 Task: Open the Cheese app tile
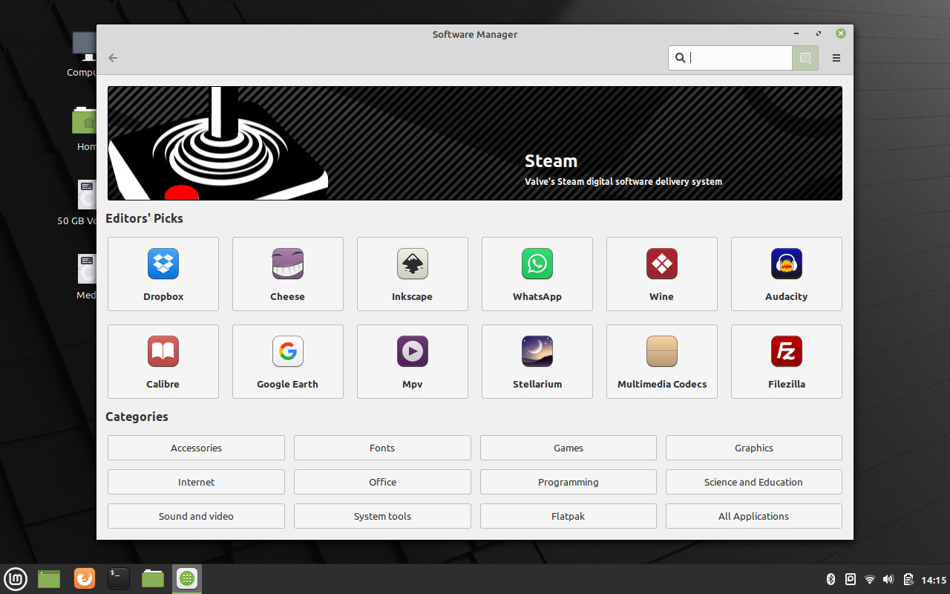(288, 274)
